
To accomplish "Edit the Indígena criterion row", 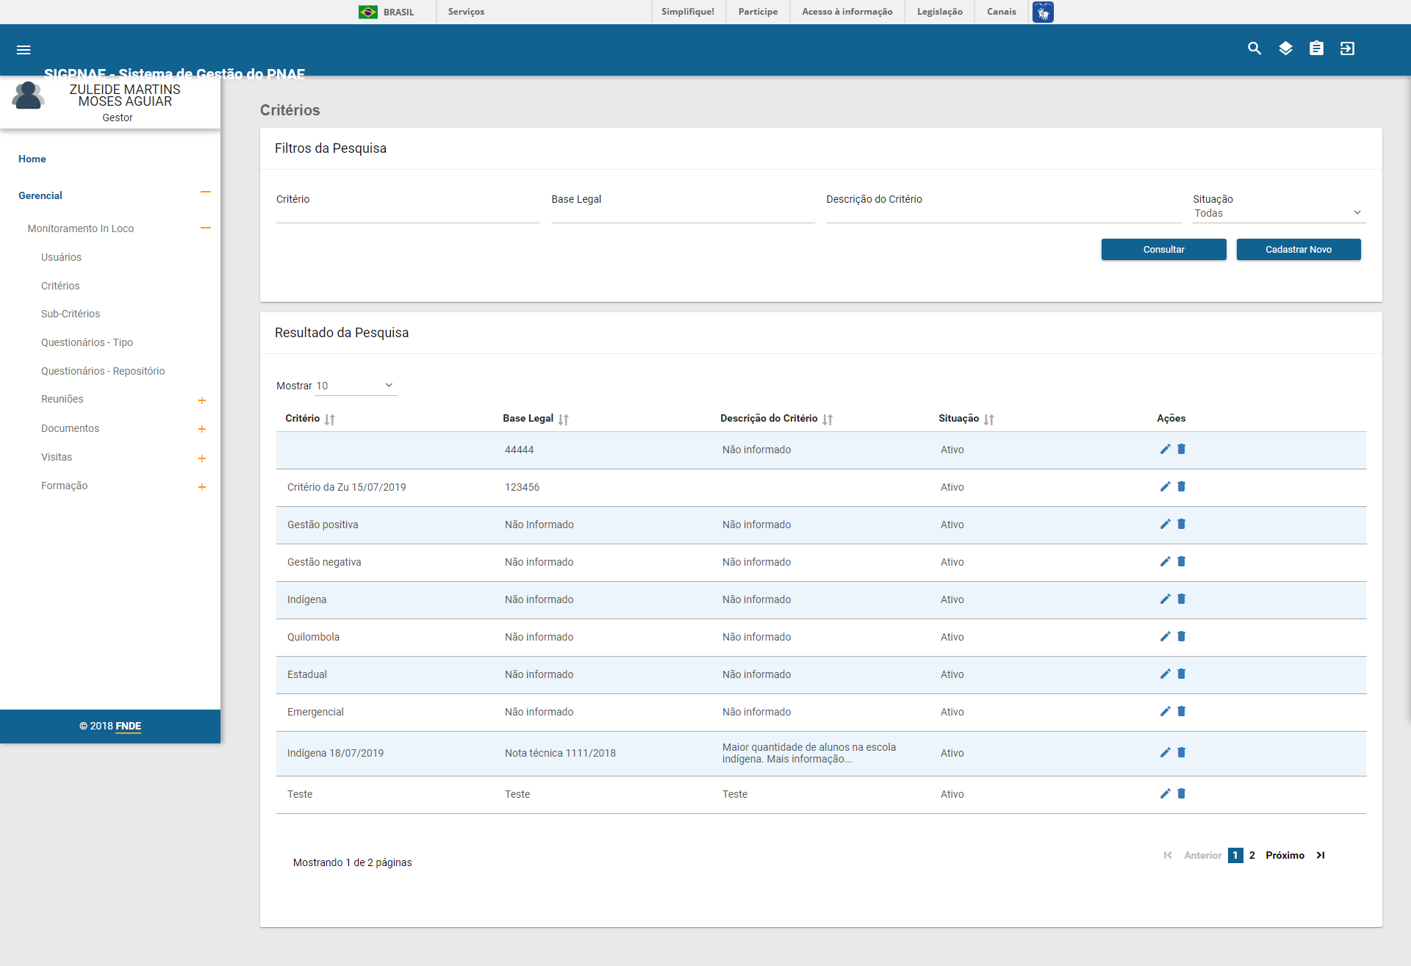I will point(1165,599).
